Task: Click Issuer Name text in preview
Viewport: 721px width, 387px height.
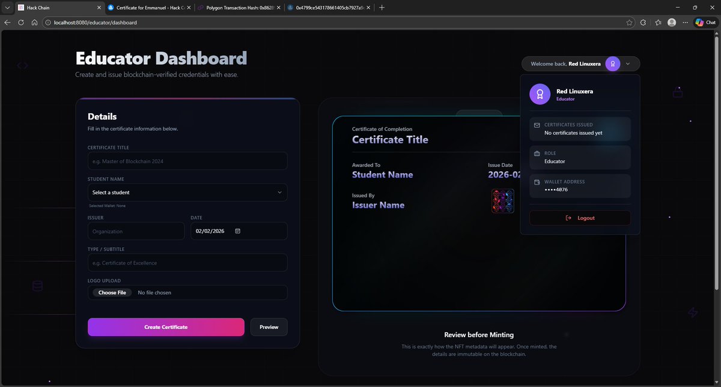Action: [378, 205]
